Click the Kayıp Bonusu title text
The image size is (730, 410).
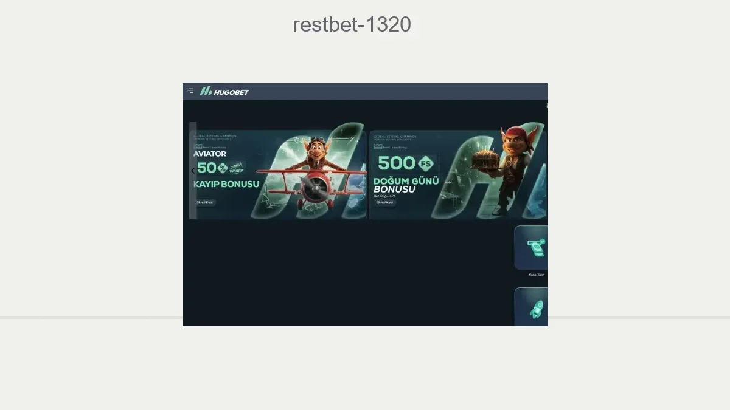tap(226, 184)
